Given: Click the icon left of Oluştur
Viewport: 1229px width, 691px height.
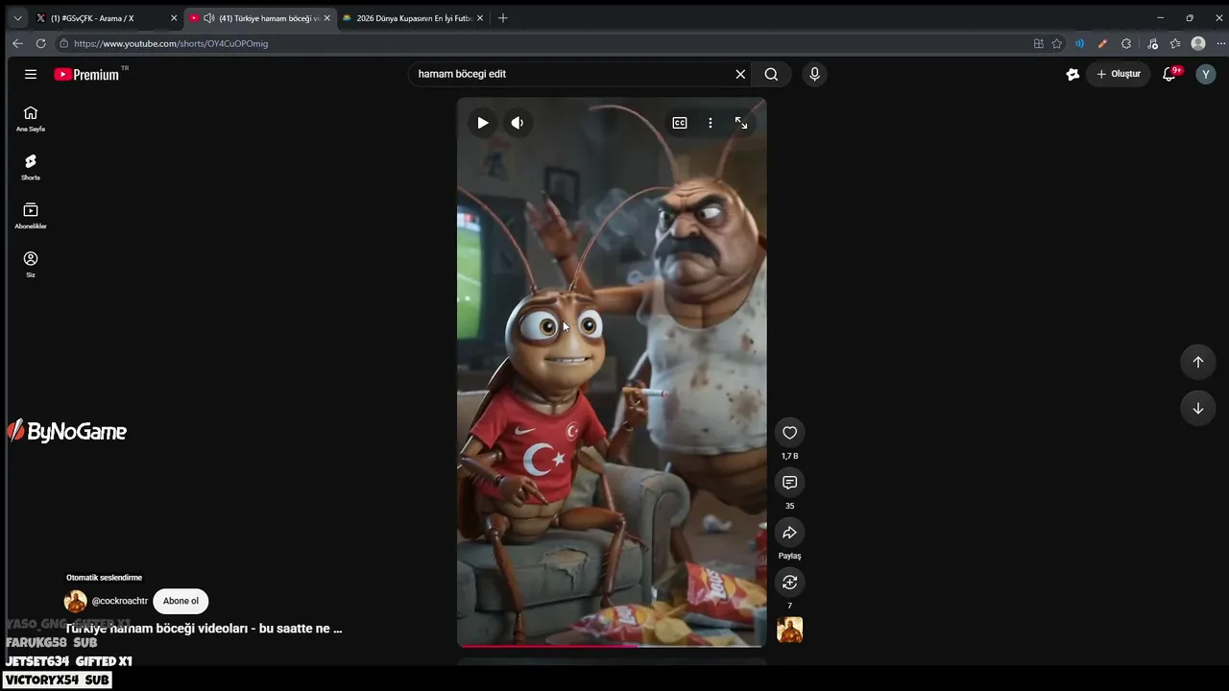Looking at the screenshot, I should (1072, 74).
